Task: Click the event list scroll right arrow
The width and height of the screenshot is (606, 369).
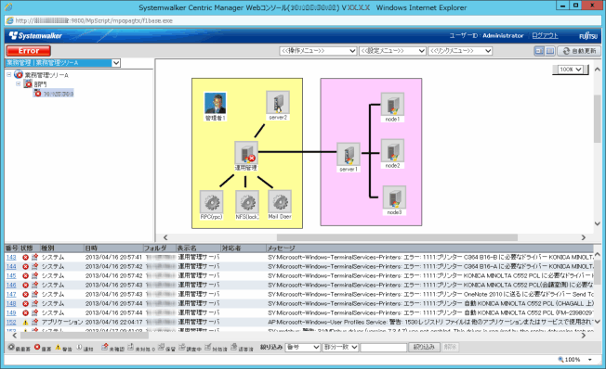Action: click(x=584, y=336)
